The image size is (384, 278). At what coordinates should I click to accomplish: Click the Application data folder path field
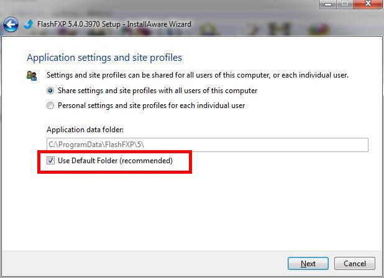(208, 145)
